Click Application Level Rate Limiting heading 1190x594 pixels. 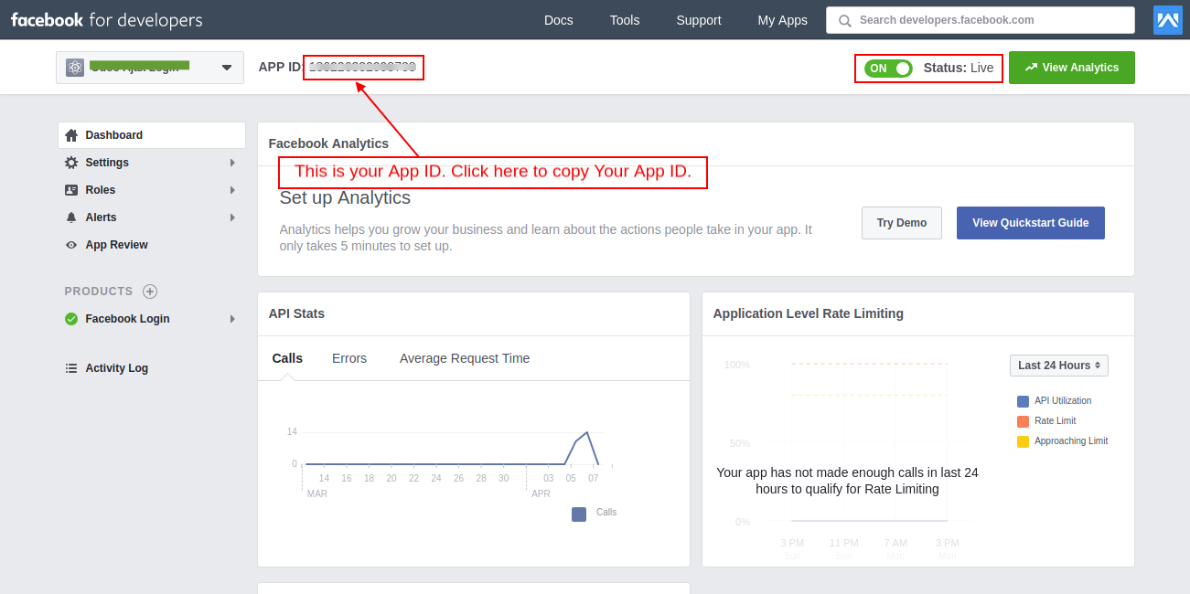(808, 313)
